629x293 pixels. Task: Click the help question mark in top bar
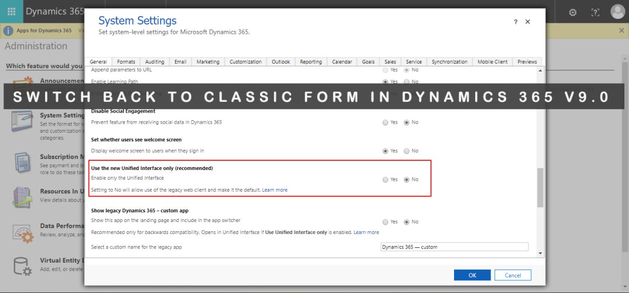click(595, 12)
